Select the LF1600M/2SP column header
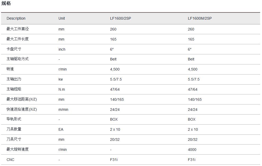The height and width of the screenshot is (166, 262). click(200, 18)
